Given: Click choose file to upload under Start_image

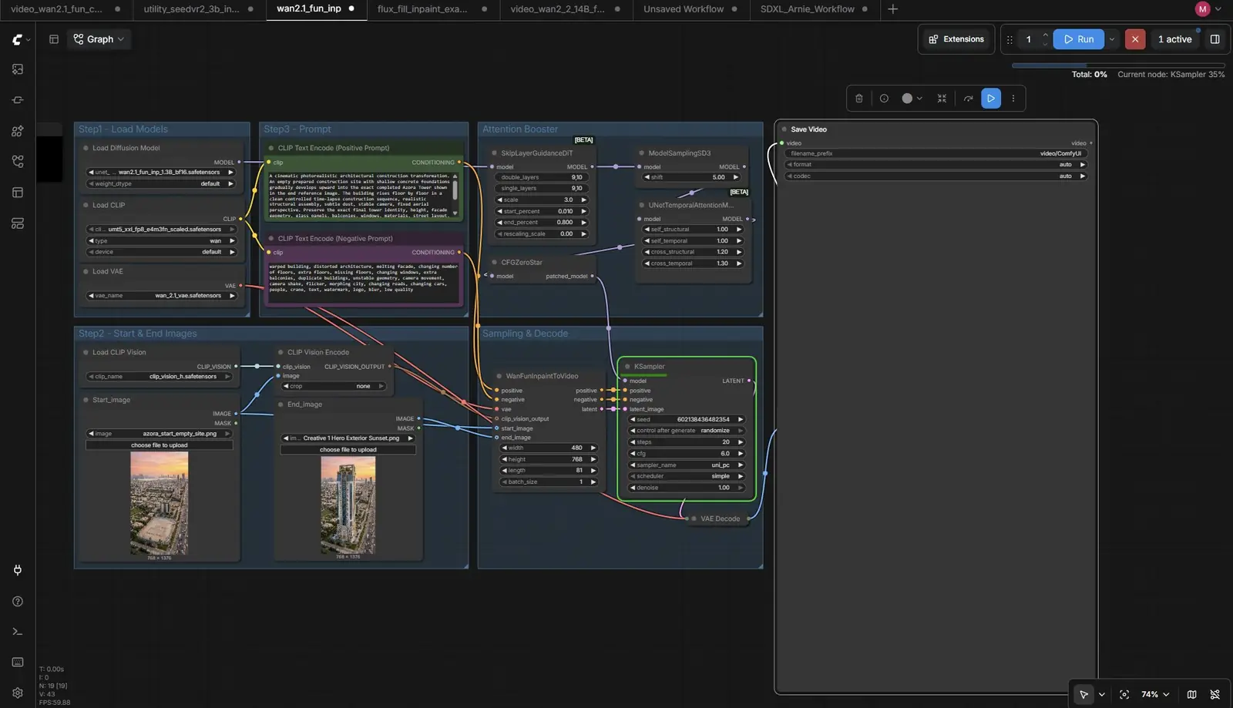Looking at the screenshot, I should pos(160,445).
